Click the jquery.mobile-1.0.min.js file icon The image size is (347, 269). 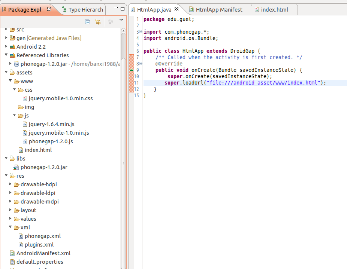tap(25, 133)
